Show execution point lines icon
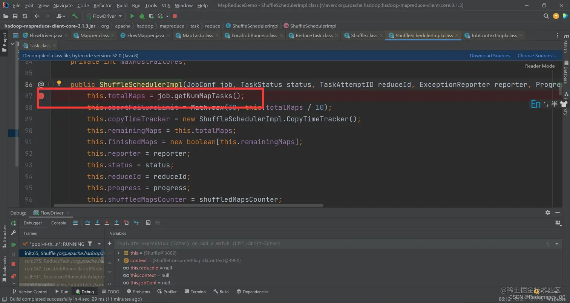 (x=75, y=223)
